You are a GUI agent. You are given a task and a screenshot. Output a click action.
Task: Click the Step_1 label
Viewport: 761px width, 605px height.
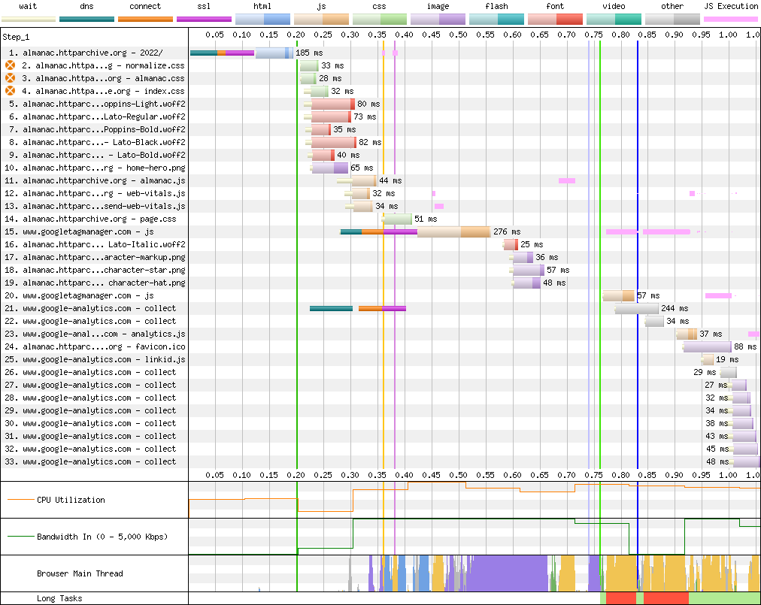17,37
